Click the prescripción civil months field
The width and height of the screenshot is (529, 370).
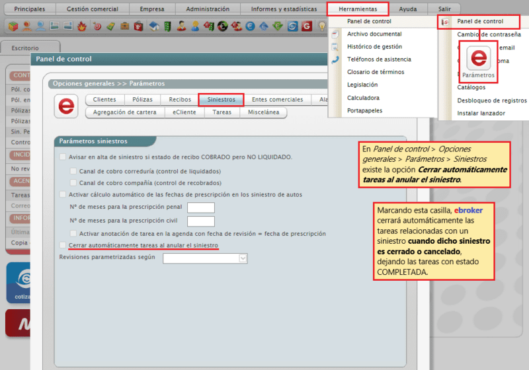click(x=201, y=221)
